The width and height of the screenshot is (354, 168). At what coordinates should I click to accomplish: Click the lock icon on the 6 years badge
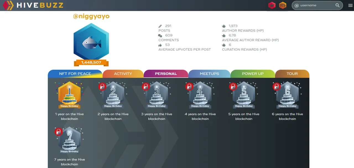click(x=277, y=86)
